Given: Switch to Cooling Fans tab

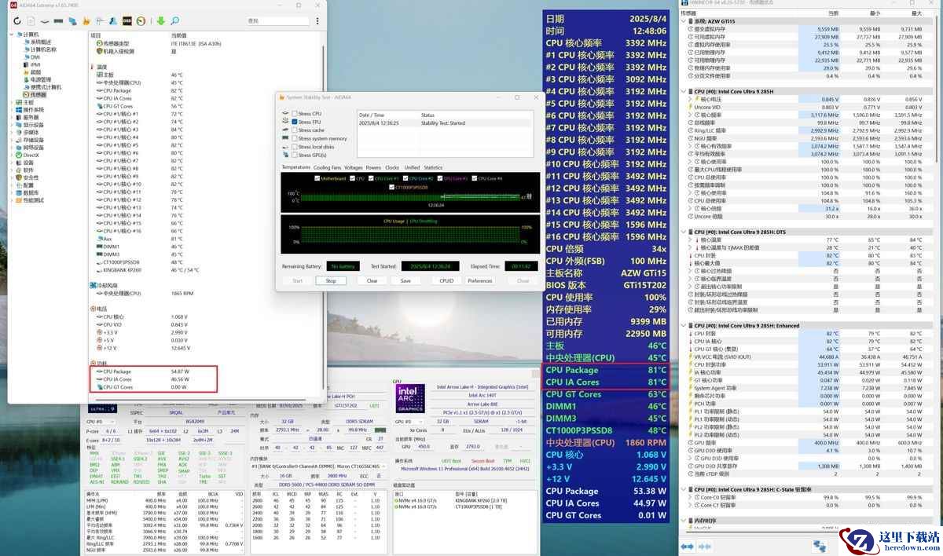Looking at the screenshot, I should (327, 167).
